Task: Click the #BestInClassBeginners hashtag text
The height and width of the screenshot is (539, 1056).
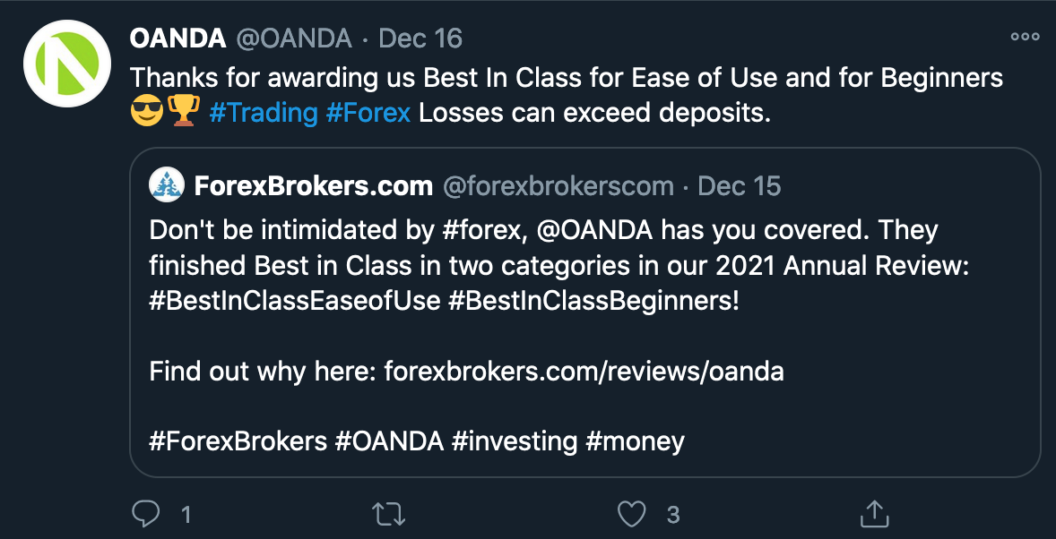Action: point(593,300)
